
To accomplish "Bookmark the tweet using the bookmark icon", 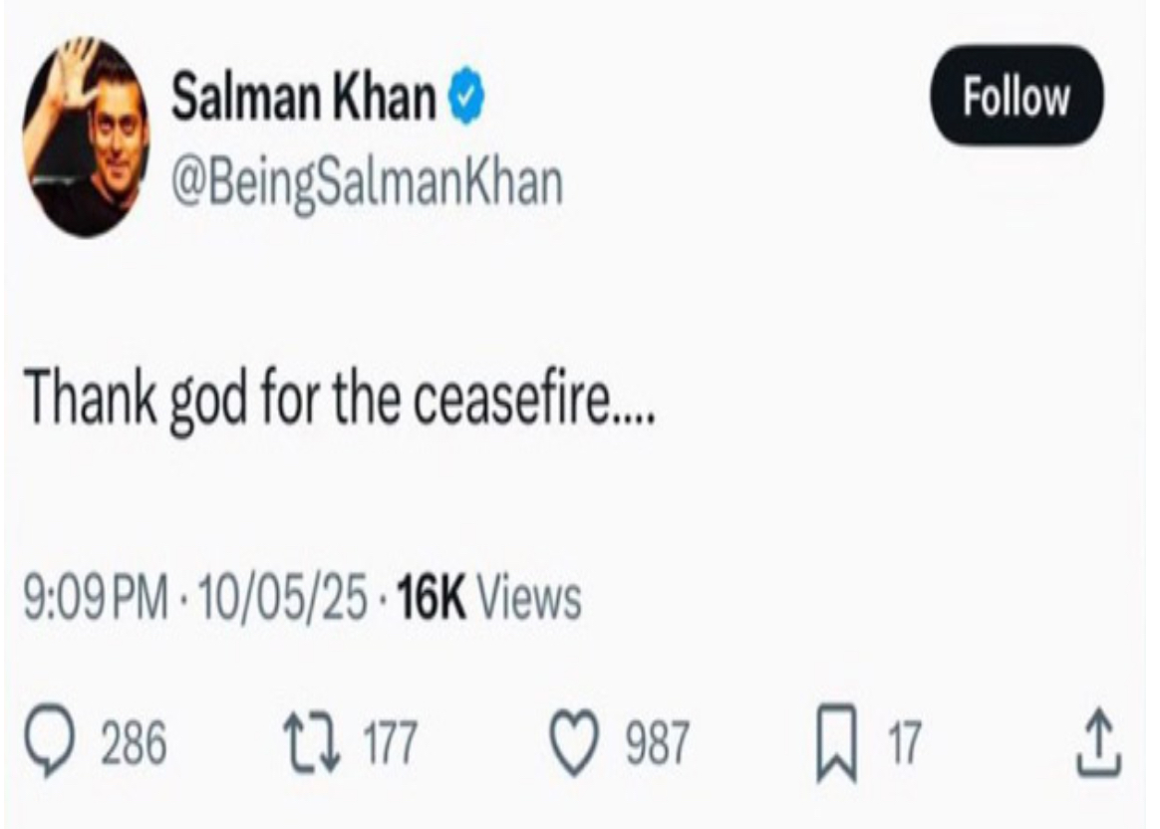I will (837, 743).
